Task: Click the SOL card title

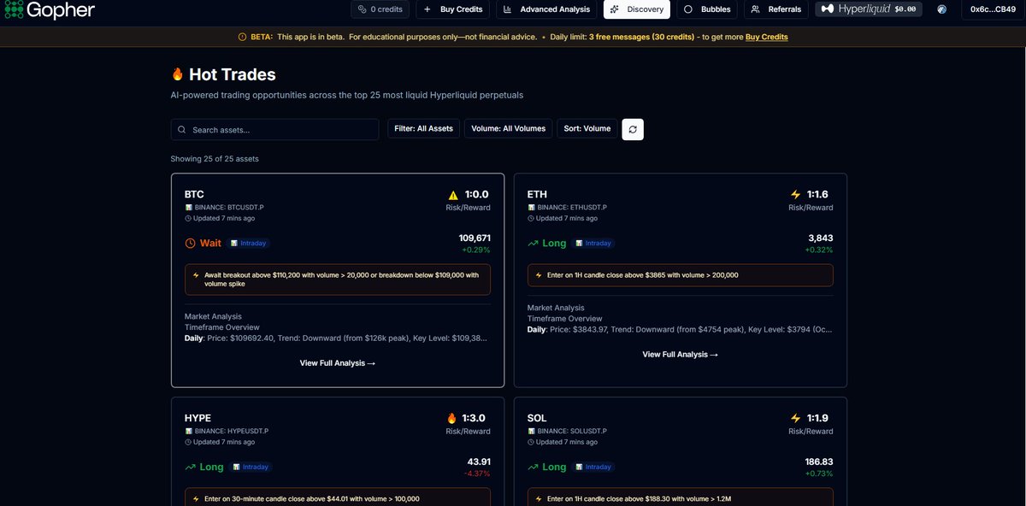Action: (537, 418)
